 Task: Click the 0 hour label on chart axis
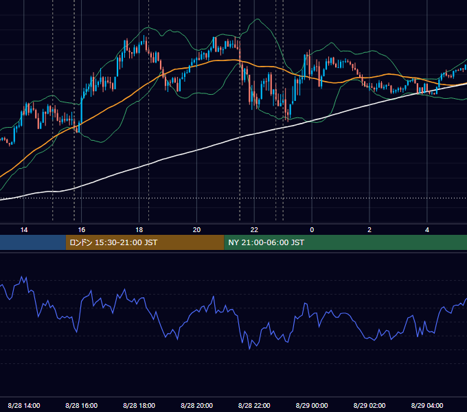pyautogui.click(x=312, y=230)
